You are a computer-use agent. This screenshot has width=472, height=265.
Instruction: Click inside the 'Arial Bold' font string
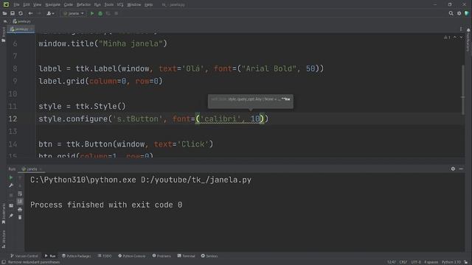268,68
